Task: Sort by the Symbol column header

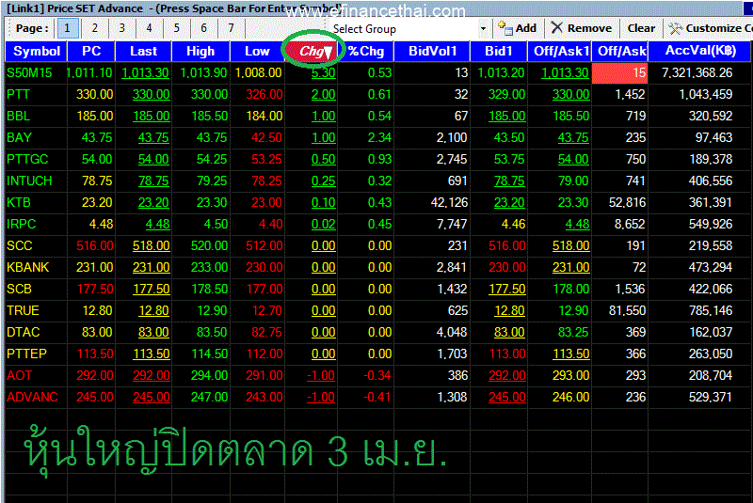Action: tap(36, 52)
